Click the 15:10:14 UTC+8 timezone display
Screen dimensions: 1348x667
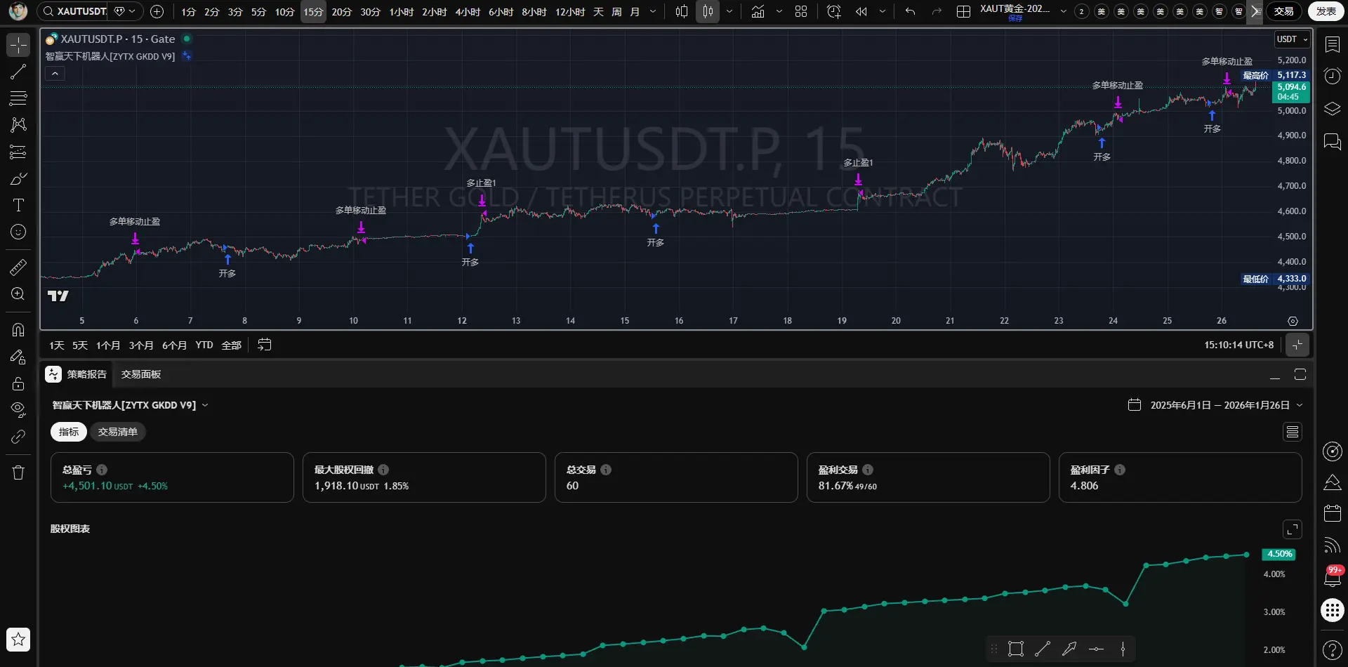click(x=1239, y=345)
